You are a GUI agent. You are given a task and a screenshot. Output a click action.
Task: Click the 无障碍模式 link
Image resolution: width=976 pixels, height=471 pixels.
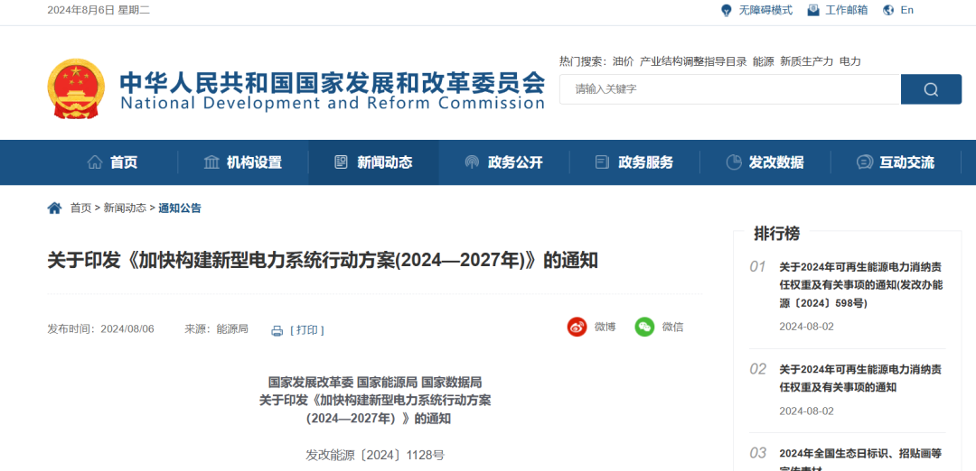[x=765, y=10]
